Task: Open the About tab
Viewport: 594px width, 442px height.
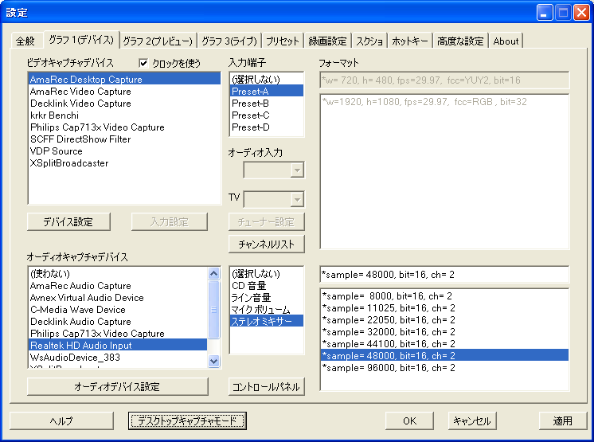Action: coord(506,41)
